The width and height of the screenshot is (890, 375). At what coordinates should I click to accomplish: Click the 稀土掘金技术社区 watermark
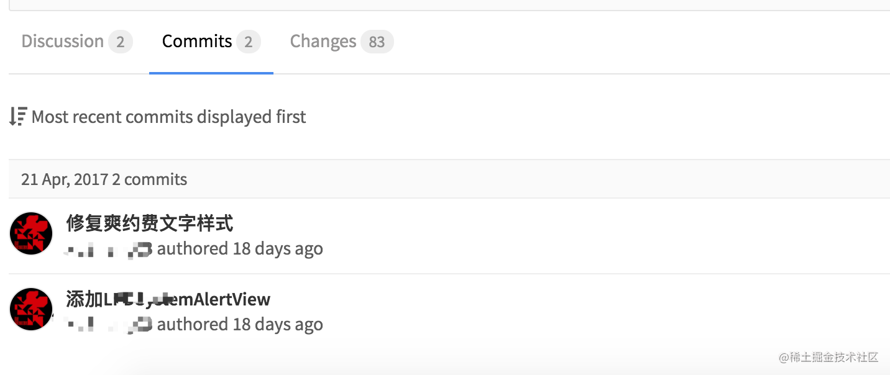[x=828, y=357]
